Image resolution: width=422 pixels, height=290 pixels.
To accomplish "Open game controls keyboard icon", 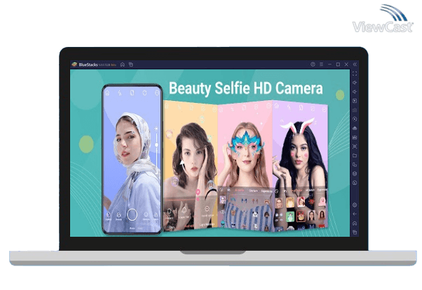I will (355, 110).
